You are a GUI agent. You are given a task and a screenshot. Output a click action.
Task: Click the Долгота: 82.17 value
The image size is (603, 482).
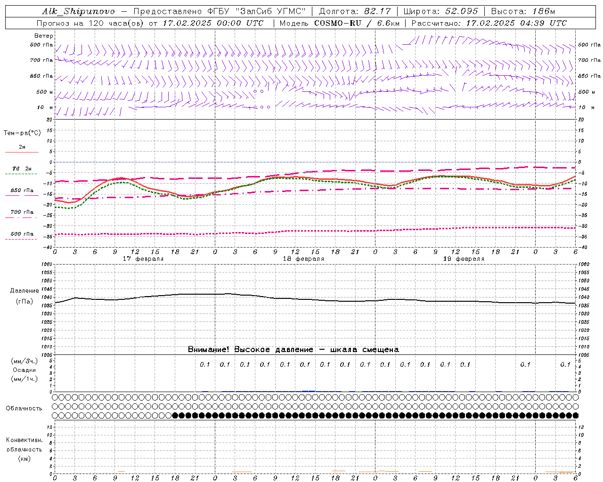coord(355,11)
